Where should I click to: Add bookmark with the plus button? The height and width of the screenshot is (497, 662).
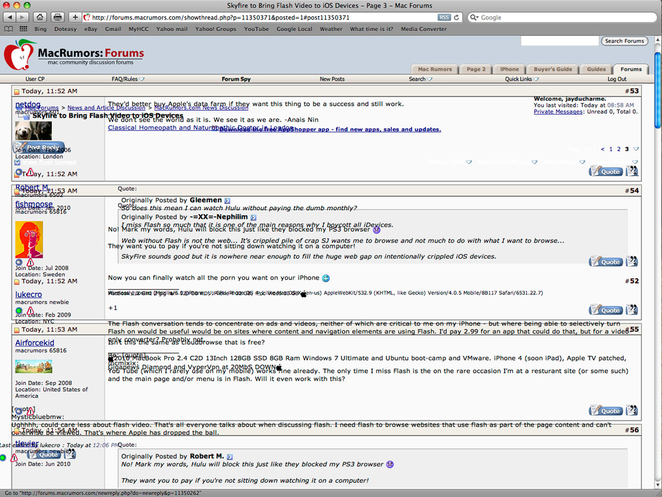pos(75,17)
